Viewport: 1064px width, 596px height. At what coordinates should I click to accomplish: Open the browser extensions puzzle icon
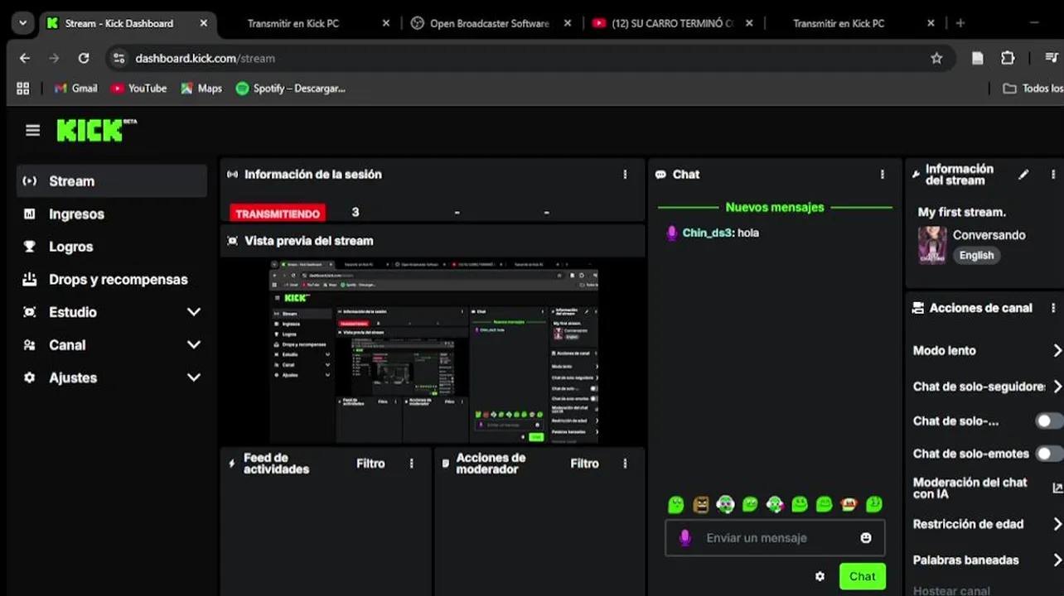coord(1008,58)
